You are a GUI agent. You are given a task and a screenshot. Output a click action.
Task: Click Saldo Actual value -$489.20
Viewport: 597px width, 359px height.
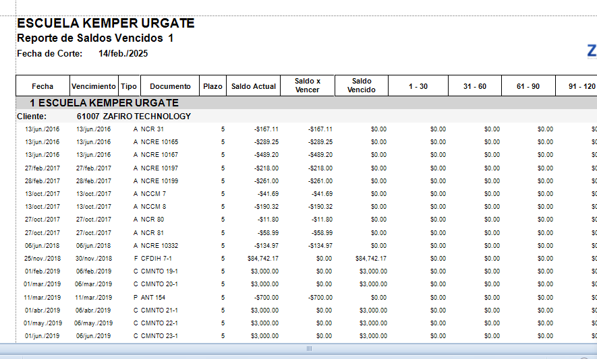[266, 155]
